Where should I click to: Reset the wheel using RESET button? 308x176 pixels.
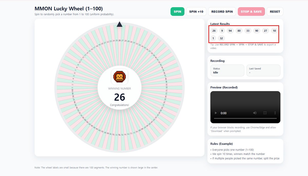275,12
